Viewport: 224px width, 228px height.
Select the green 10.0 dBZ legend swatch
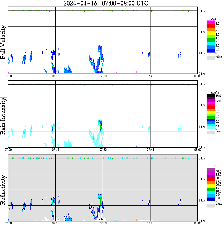211,189
